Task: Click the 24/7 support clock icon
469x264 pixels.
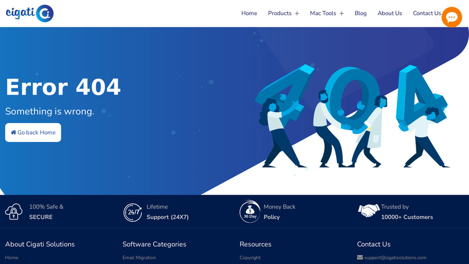Action: pyautogui.click(x=132, y=213)
